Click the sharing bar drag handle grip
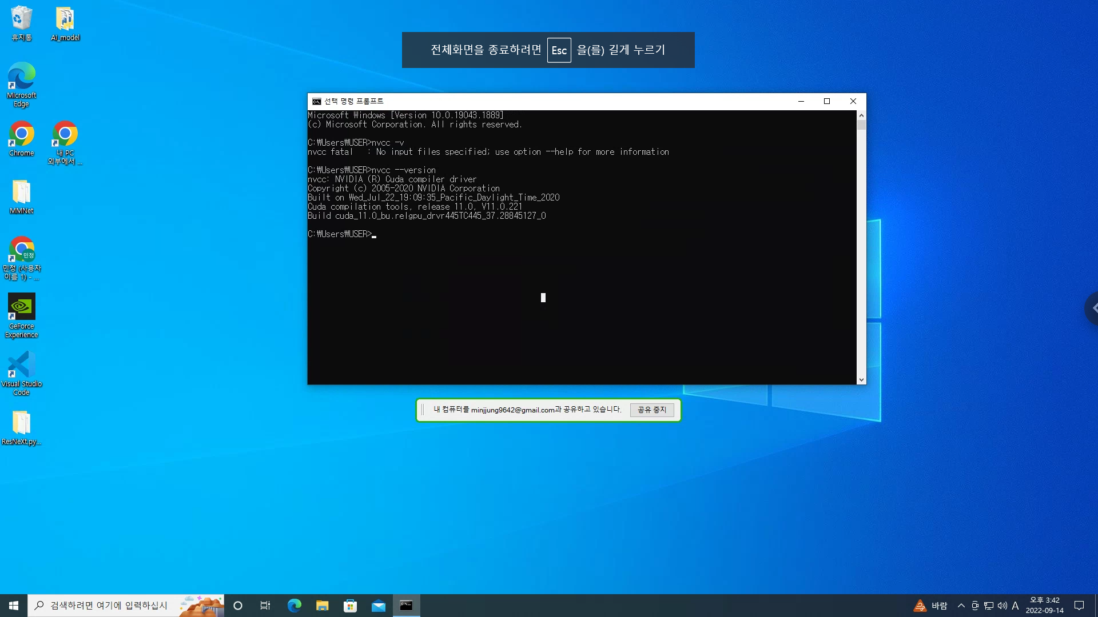The width and height of the screenshot is (1098, 617). [x=423, y=410]
